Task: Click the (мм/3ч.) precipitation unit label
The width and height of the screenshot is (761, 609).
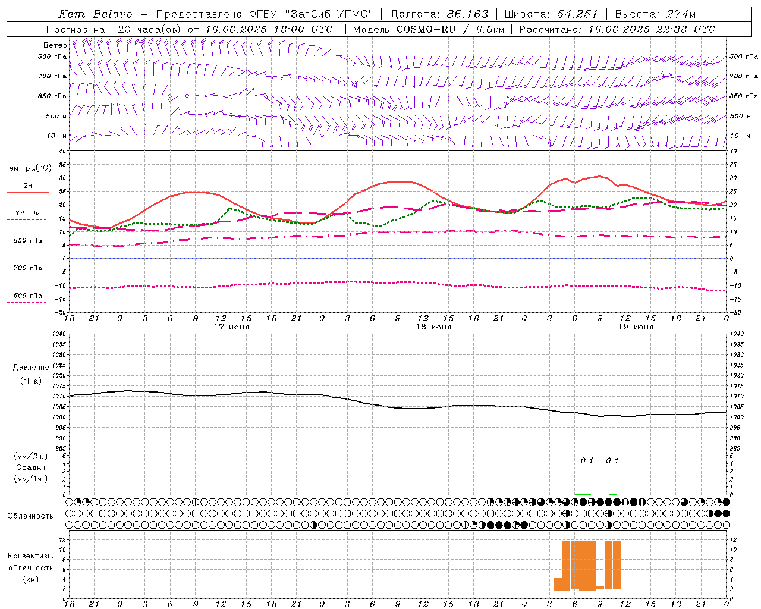Action: coord(31,456)
